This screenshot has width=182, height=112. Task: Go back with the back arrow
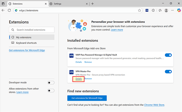tap(3, 10)
